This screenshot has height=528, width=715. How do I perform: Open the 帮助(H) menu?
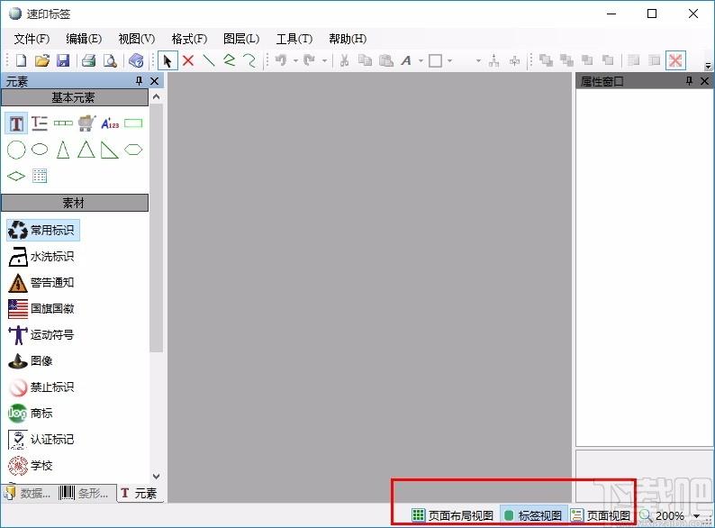(x=348, y=39)
